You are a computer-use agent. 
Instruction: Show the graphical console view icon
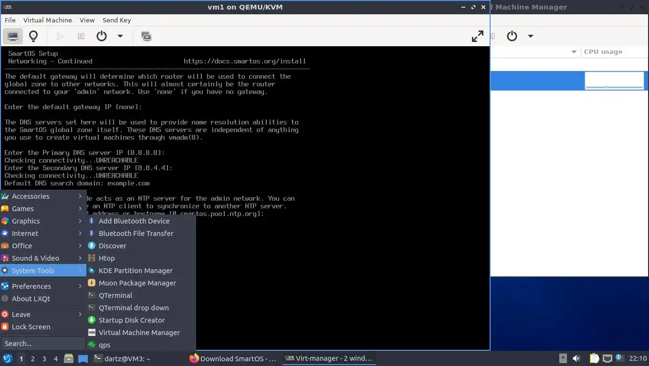[13, 36]
